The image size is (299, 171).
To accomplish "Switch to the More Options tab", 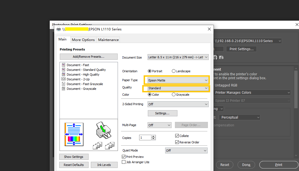I will point(83,40).
